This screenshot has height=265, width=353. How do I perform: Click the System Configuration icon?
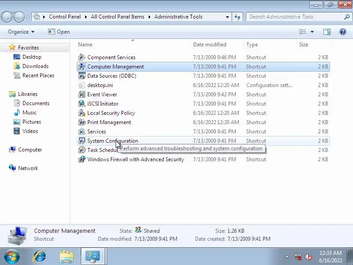click(x=82, y=140)
